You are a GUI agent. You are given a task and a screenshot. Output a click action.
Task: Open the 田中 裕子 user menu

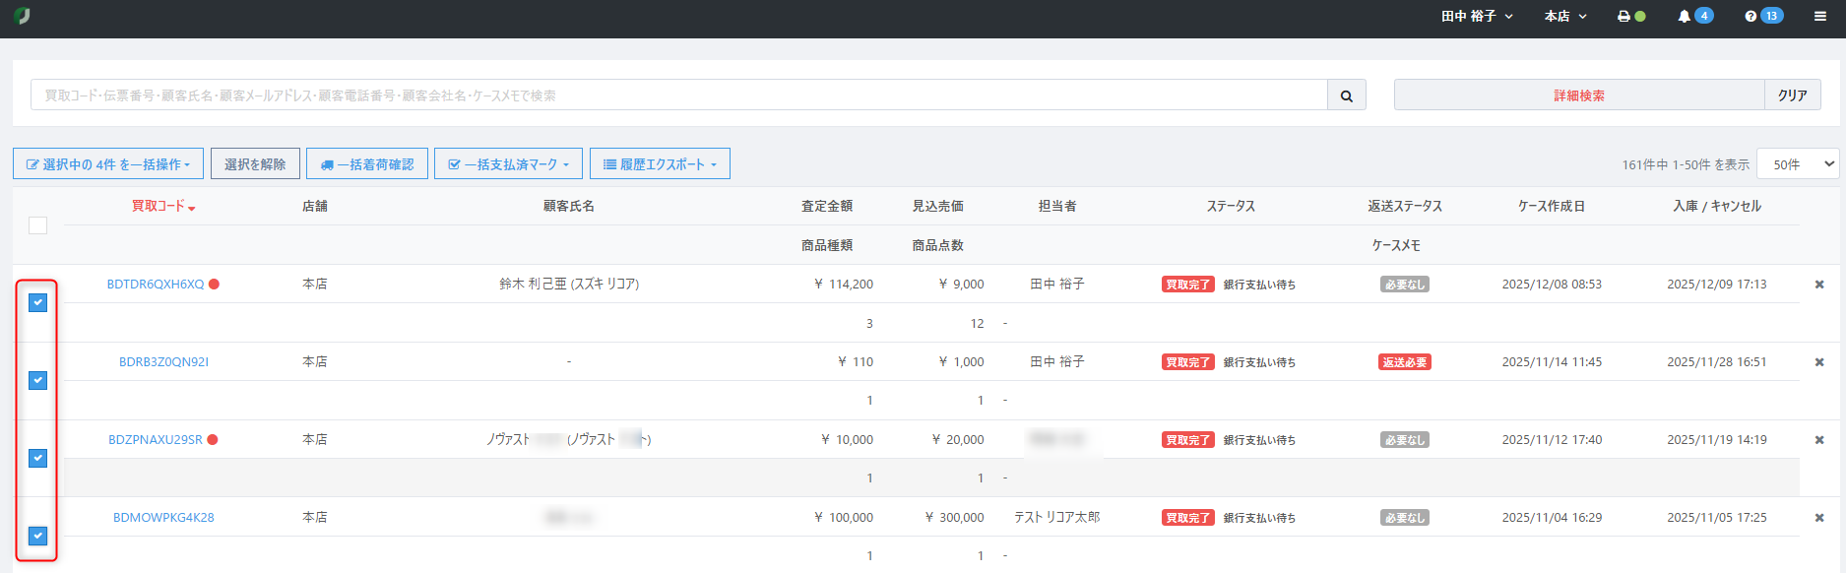click(1477, 16)
